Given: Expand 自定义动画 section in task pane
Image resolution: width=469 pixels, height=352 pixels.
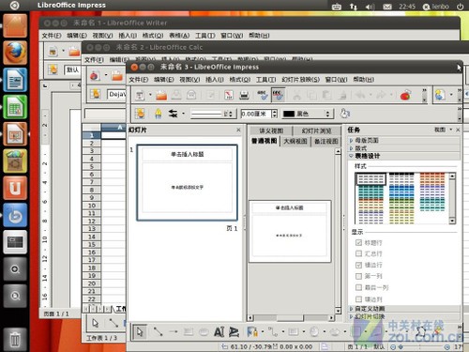Looking at the screenshot, I should click(x=404, y=309).
